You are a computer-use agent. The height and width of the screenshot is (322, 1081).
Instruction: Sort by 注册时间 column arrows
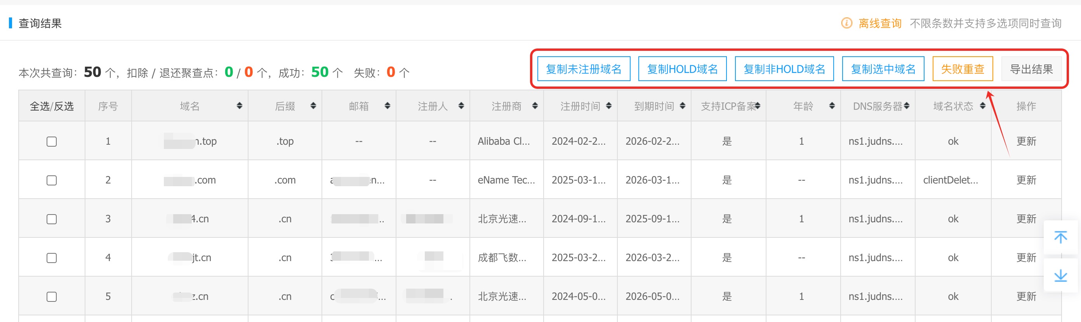point(608,106)
